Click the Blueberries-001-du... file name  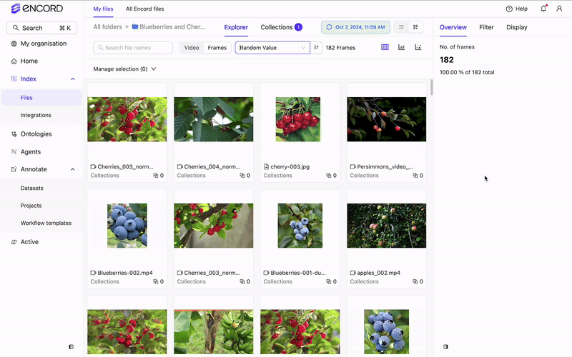tap(297, 273)
